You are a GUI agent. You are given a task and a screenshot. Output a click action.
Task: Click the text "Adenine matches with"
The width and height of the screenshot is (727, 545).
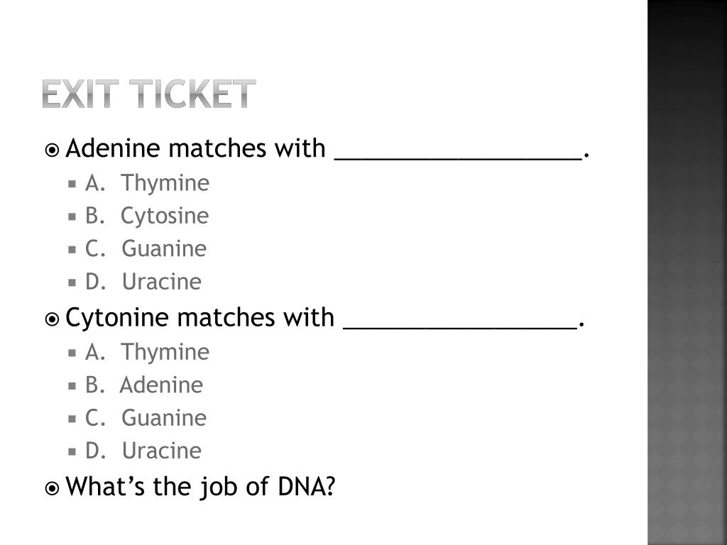[x=195, y=149]
